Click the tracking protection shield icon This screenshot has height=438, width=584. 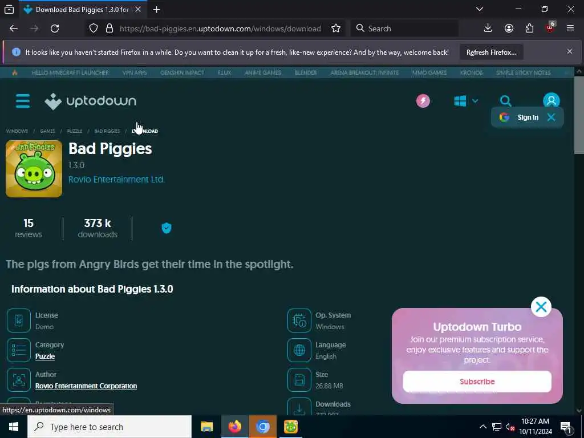(94, 29)
